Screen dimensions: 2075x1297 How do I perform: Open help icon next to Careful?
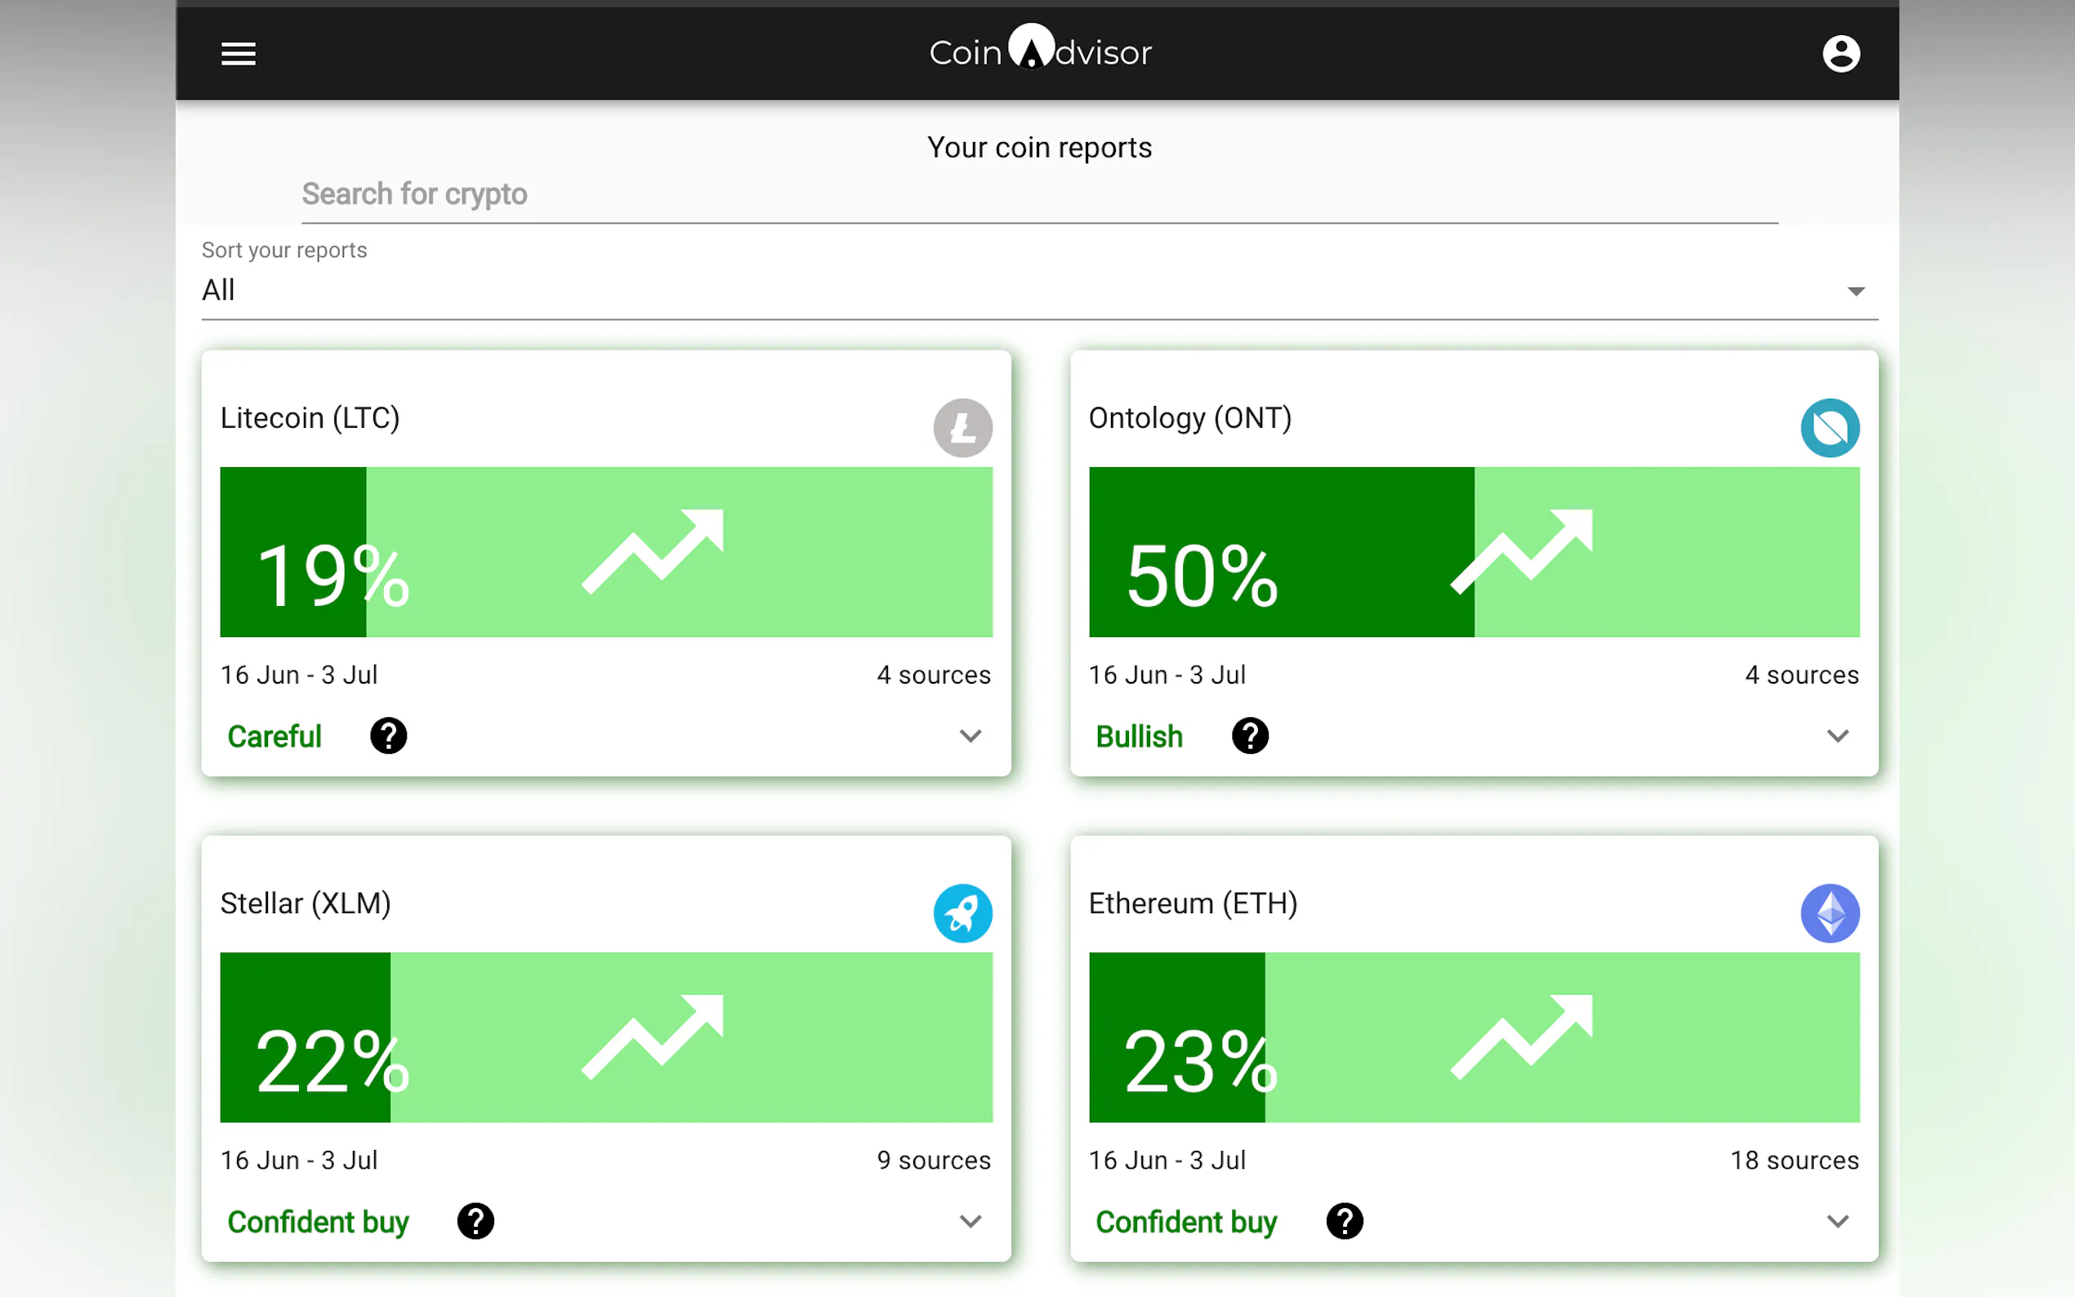click(389, 735)
